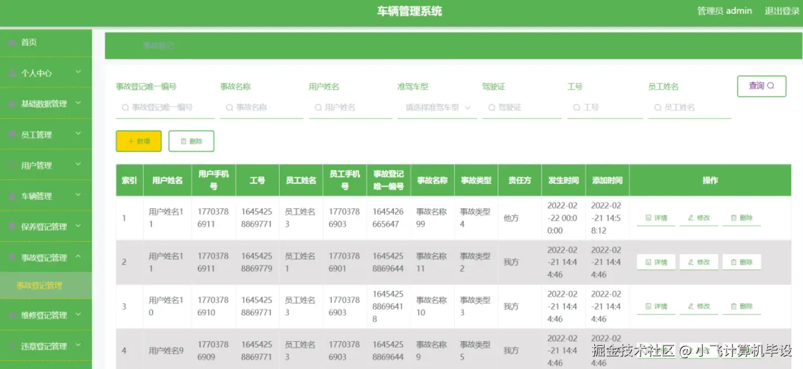803x369 pixels.
Task: Expand the 基础数据管理 menu chevron
Action: (x=78, y=103)
